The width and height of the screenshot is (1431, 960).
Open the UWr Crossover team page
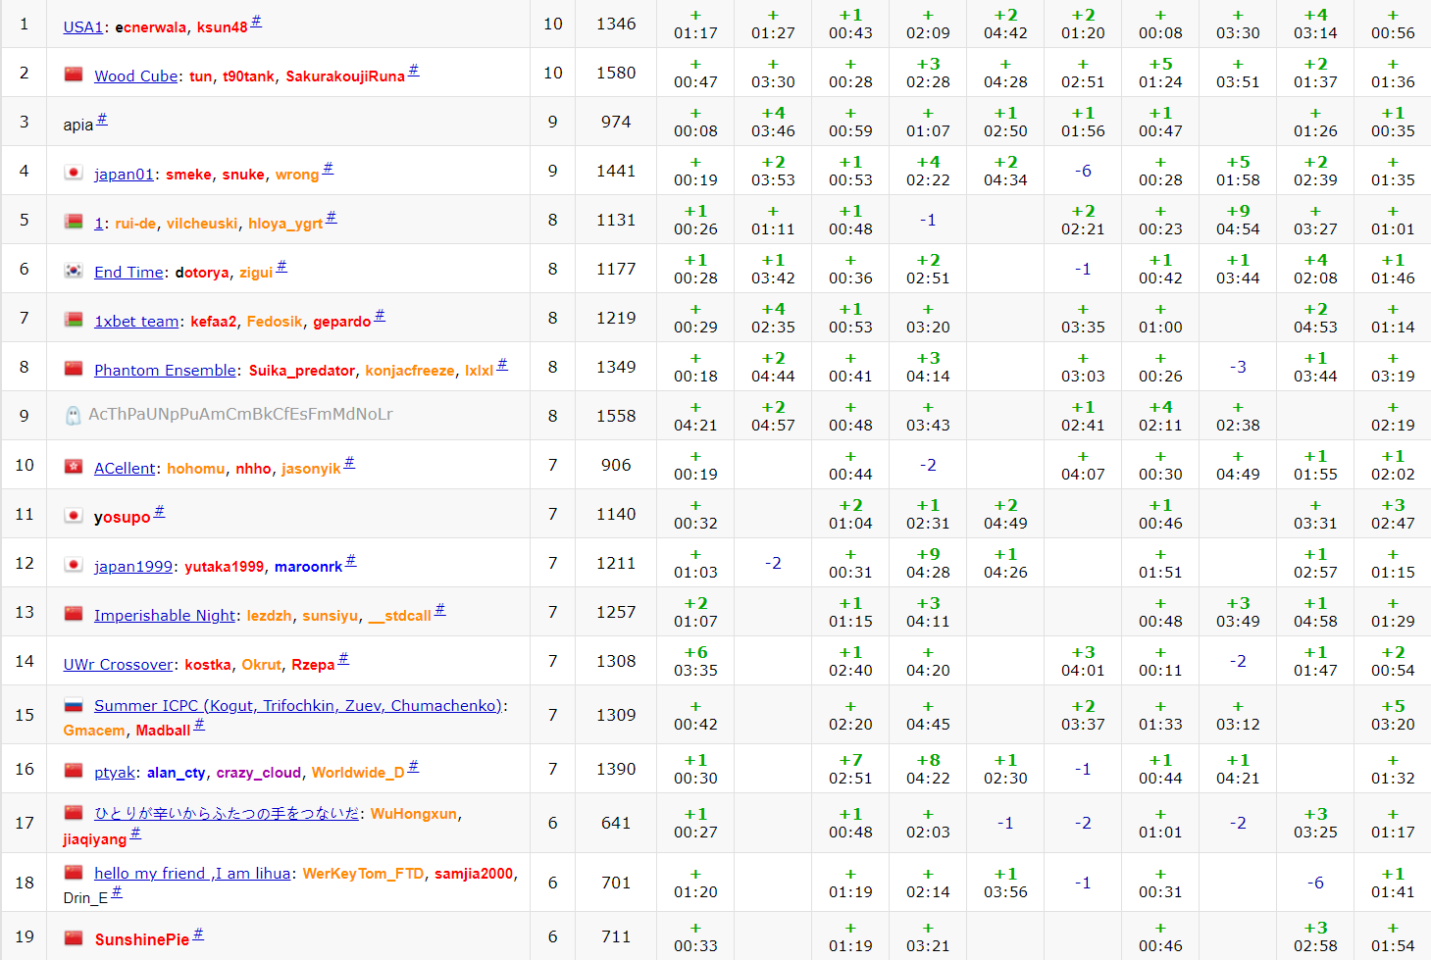point(118,665)
